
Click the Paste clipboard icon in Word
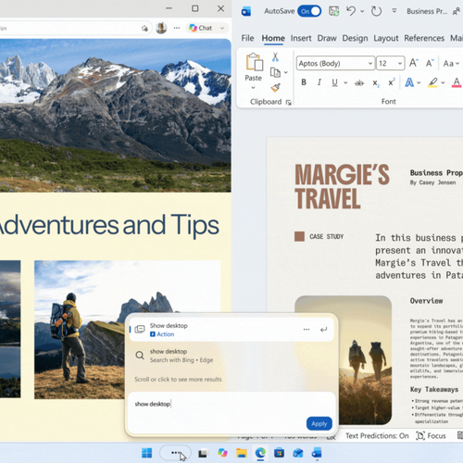tap(255, 62)
